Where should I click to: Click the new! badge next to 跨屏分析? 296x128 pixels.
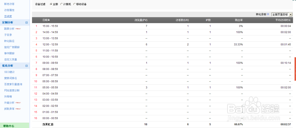(x=18, y=29)
